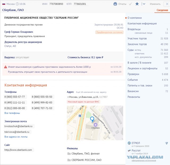
Task: Open the Вакансии section
Action: [133, 91]
